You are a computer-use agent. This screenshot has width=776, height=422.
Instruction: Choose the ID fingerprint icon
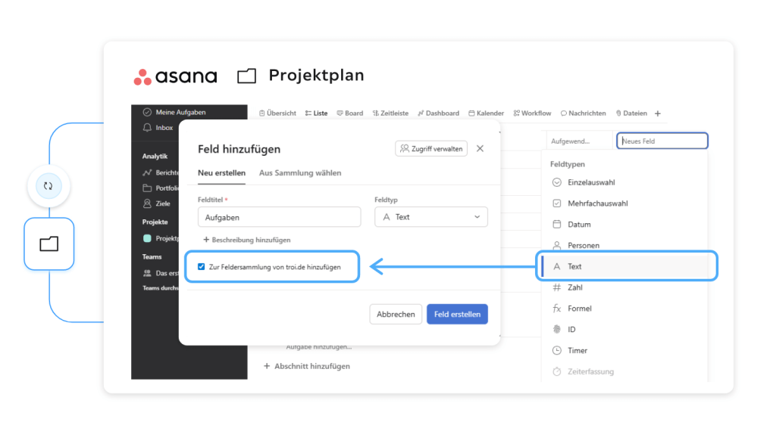click(x=557, y=330)
